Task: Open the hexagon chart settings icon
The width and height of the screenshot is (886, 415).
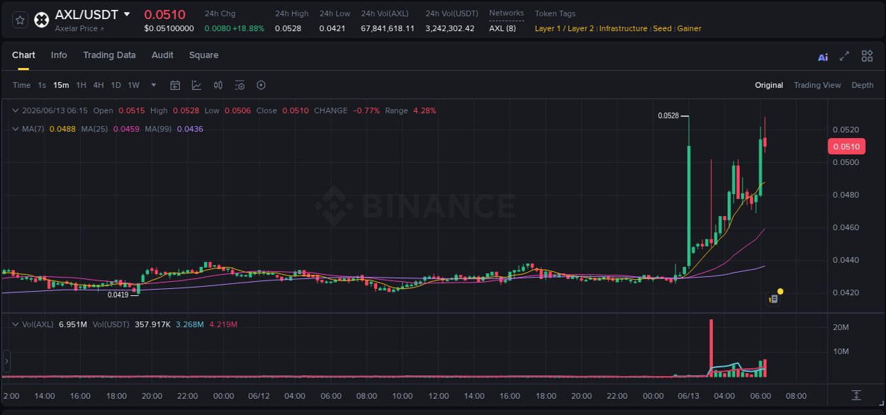Action: [x=261, y=85]
